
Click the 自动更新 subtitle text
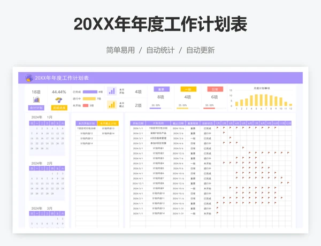(x=201, y=50)
